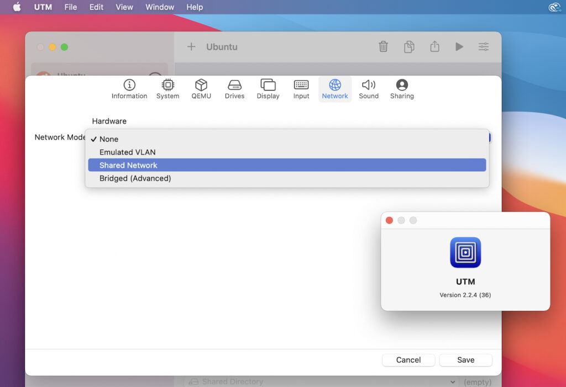Open the Display settings pane
Screen dimensions: 566x387
point(268,88)
